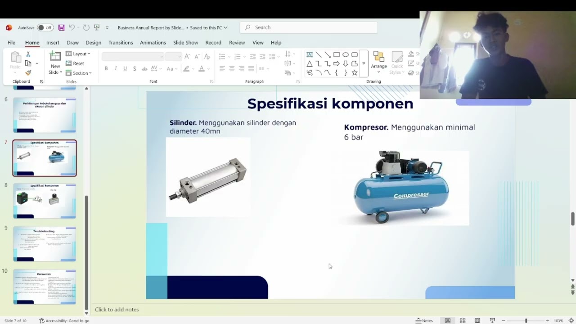Click the zoom slider handle
576x324 pixels.
coord(526,320)
